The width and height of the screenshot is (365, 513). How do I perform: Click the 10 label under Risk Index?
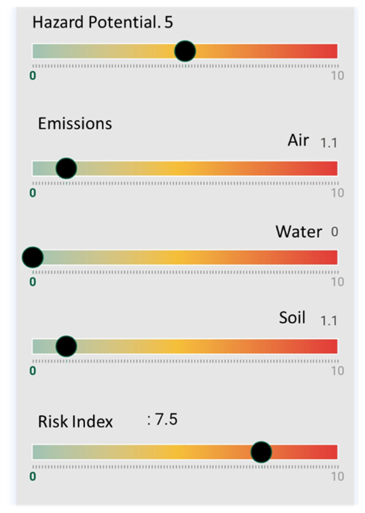pyautogui.click(x=337, y=477)
